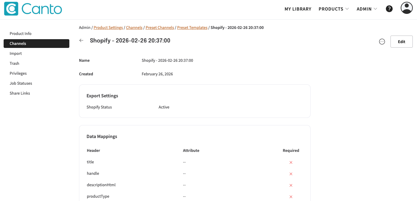Click the red X for title row
This screenshot has width=417, height=201.
click(x=291, y=162)
